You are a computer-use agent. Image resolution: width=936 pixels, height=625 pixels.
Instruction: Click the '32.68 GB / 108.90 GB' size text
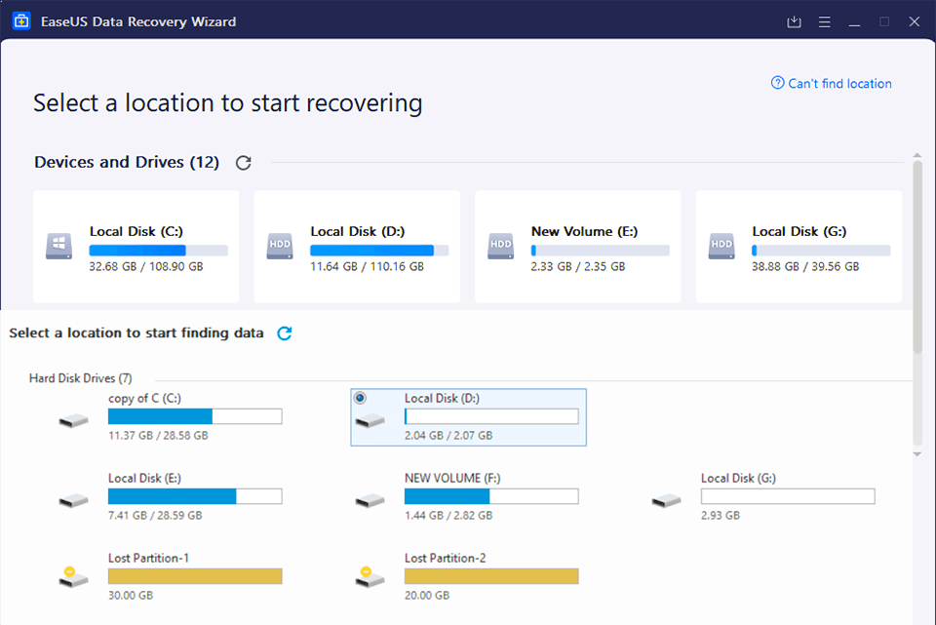[146, 267]
